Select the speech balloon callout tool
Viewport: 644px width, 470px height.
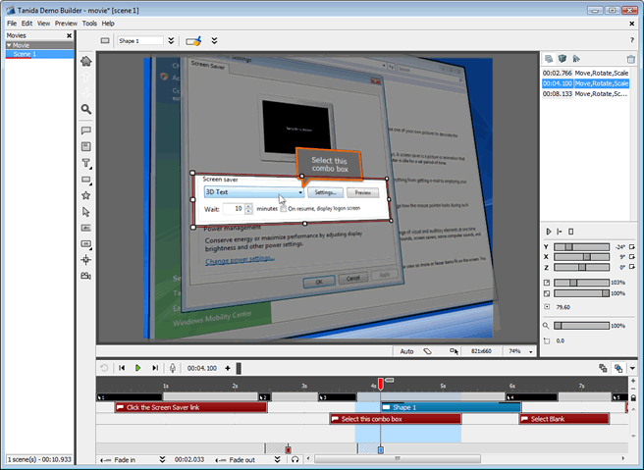click(85, 131)
